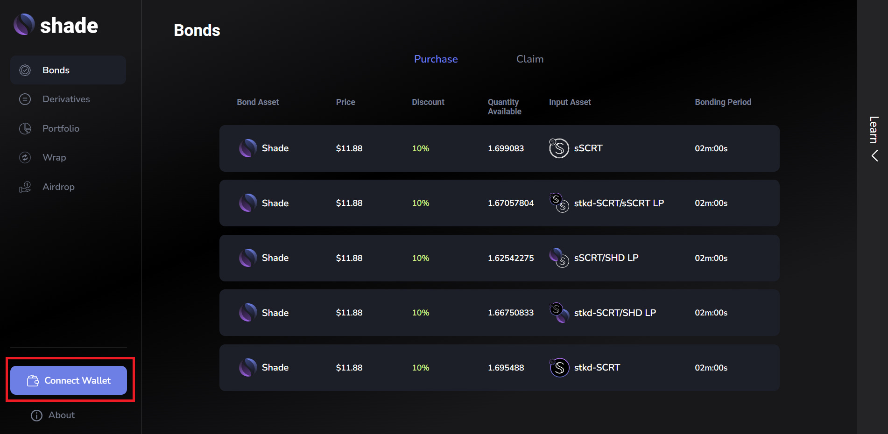Viewport: 888px width, 434px height.
Task: Click Shade icon in stkd-SCRT bond row
Action: [248, 368]
